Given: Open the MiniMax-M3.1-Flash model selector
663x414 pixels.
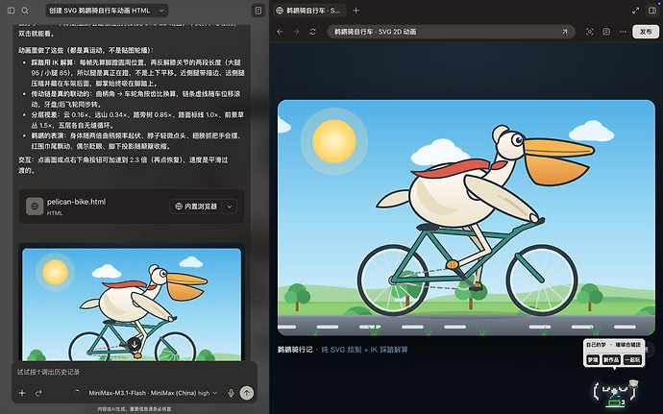Looking at the screenshot, I should click(153, 393).
